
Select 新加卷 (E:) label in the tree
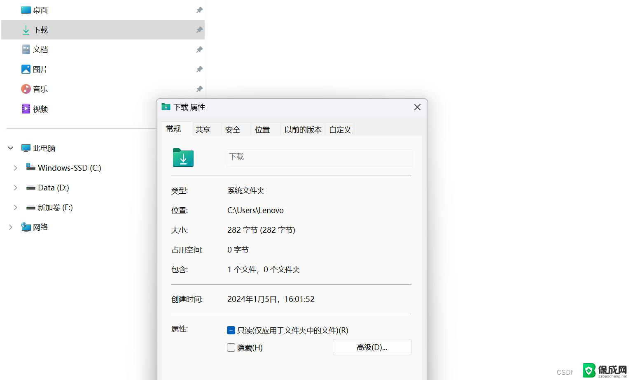tap(55, 207)
